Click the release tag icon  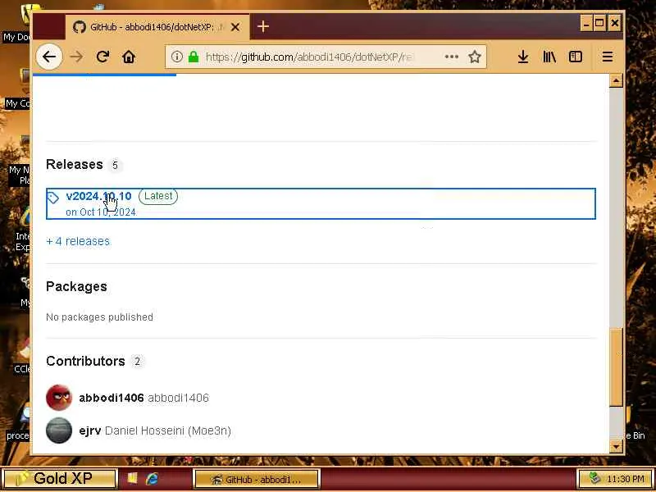pyautogui.click(x=53, y=198)
